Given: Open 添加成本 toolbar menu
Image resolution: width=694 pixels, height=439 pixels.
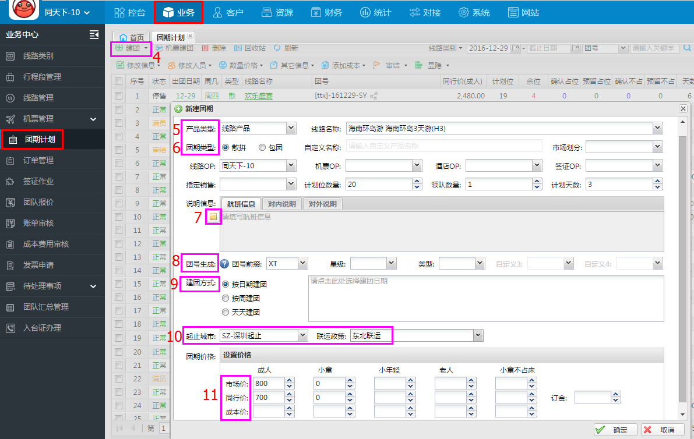Looking at the screenshot, I should [344, 65].
